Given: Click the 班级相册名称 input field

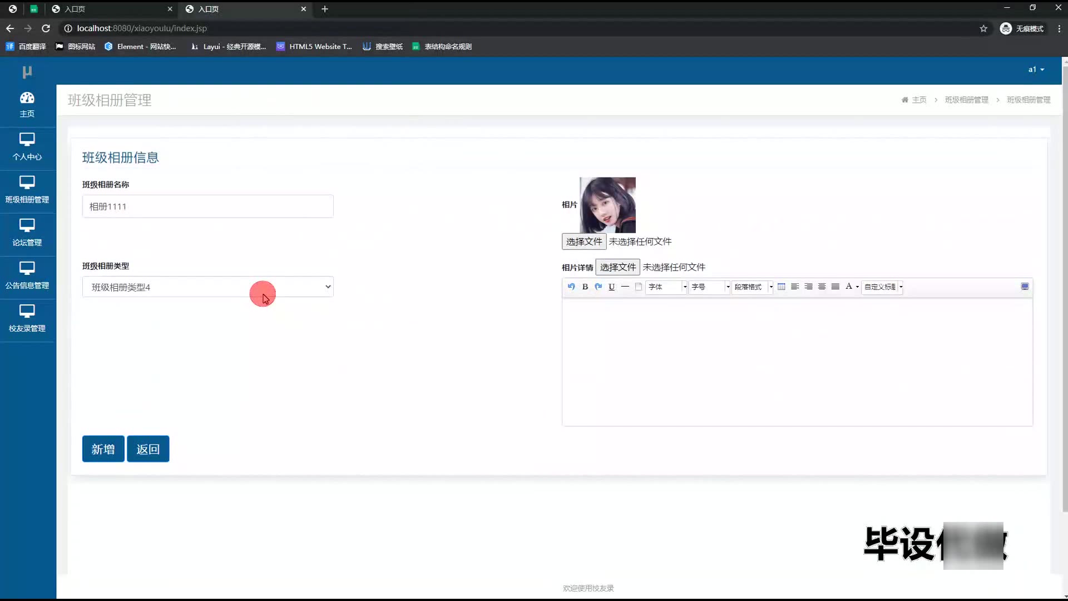Looking at the screenshot, I should [x=207, y=206].
